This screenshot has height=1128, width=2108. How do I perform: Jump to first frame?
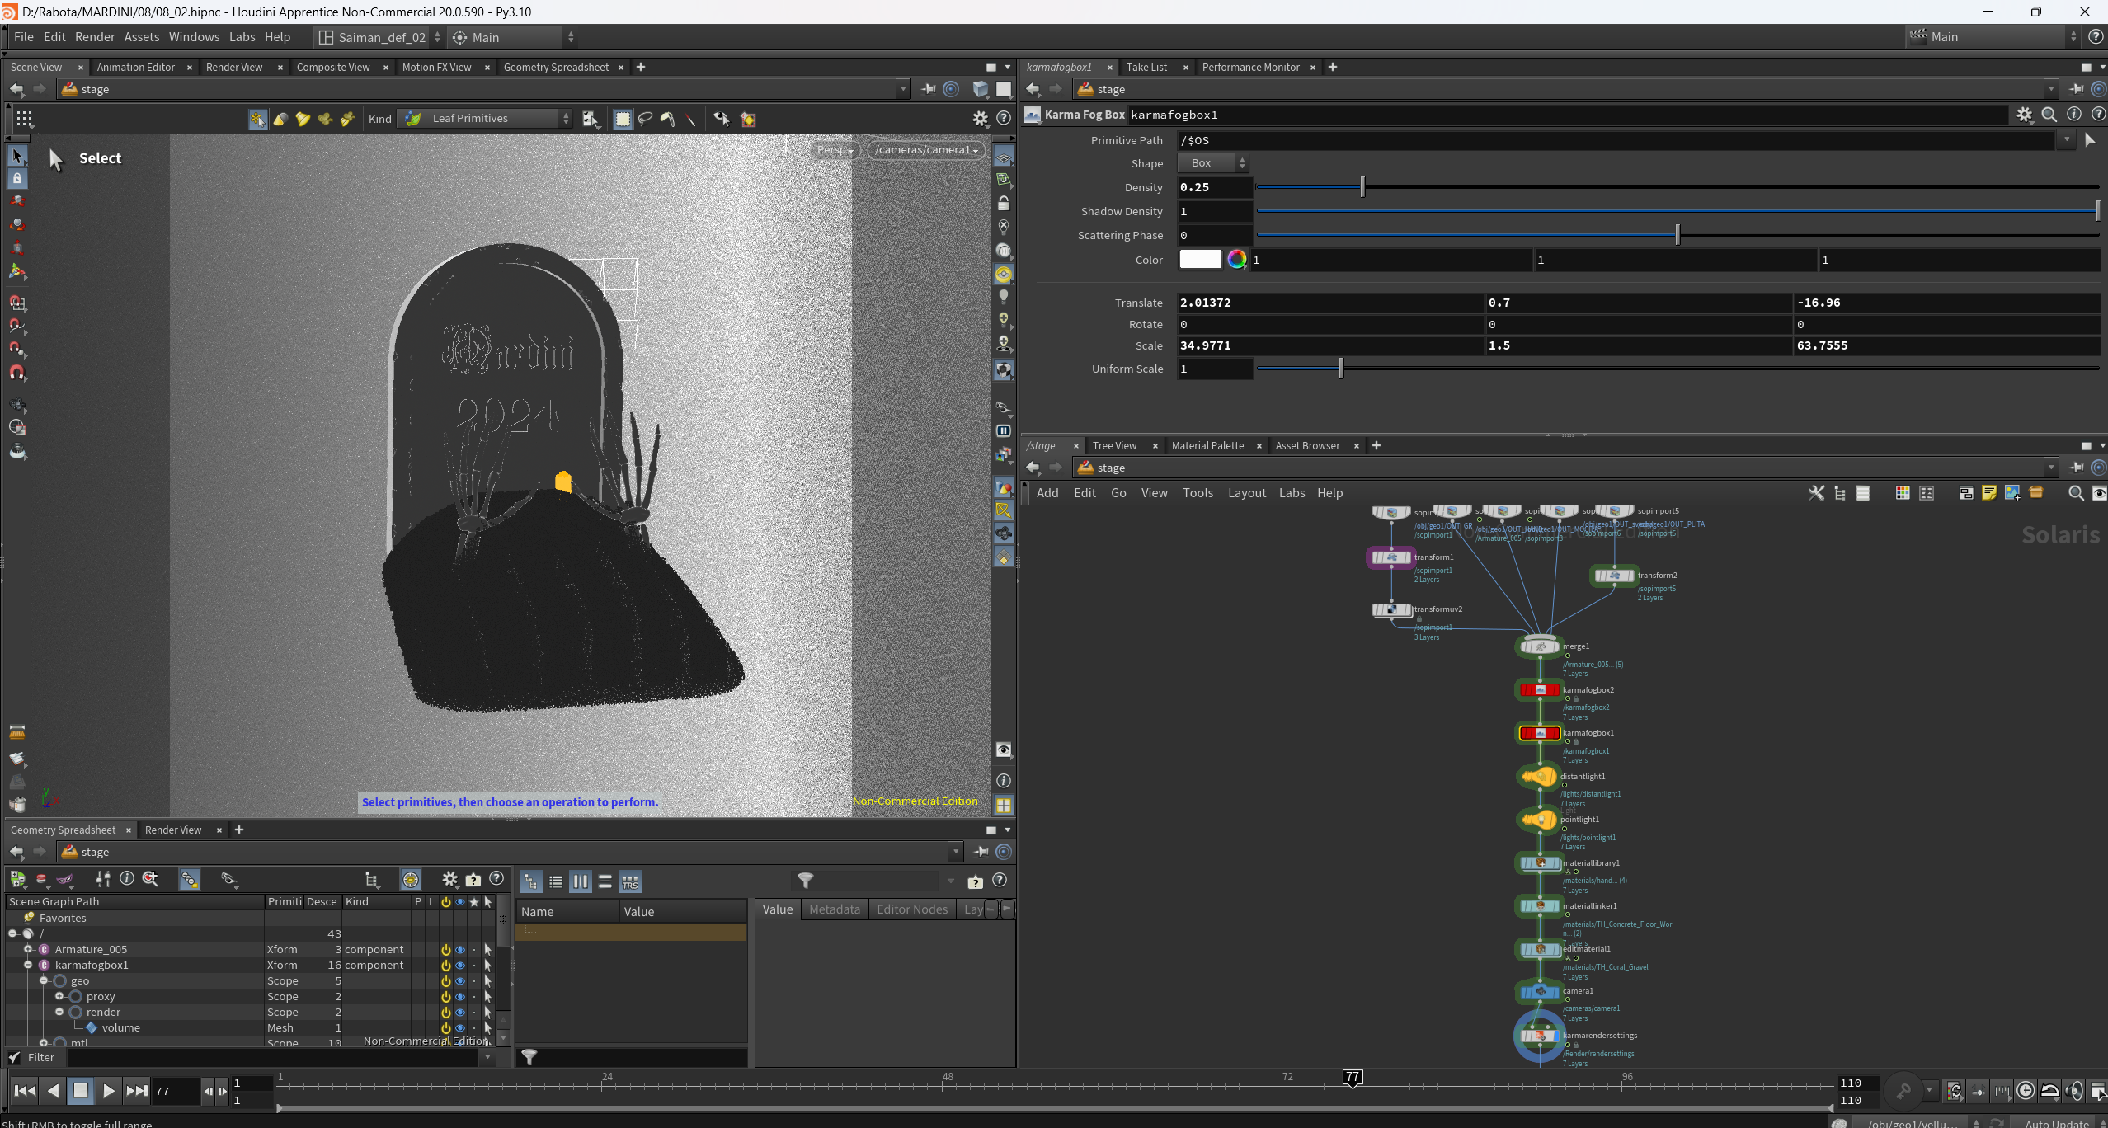26,1091
